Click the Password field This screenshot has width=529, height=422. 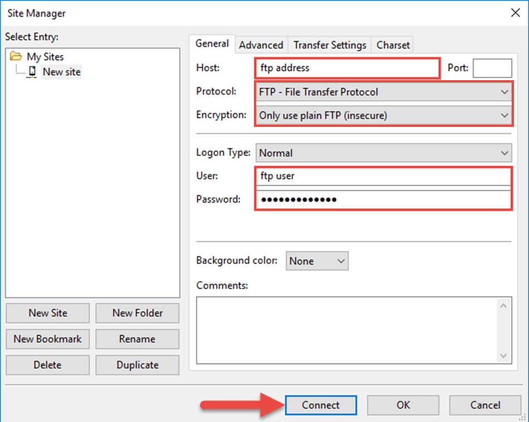tap(383, 200)
